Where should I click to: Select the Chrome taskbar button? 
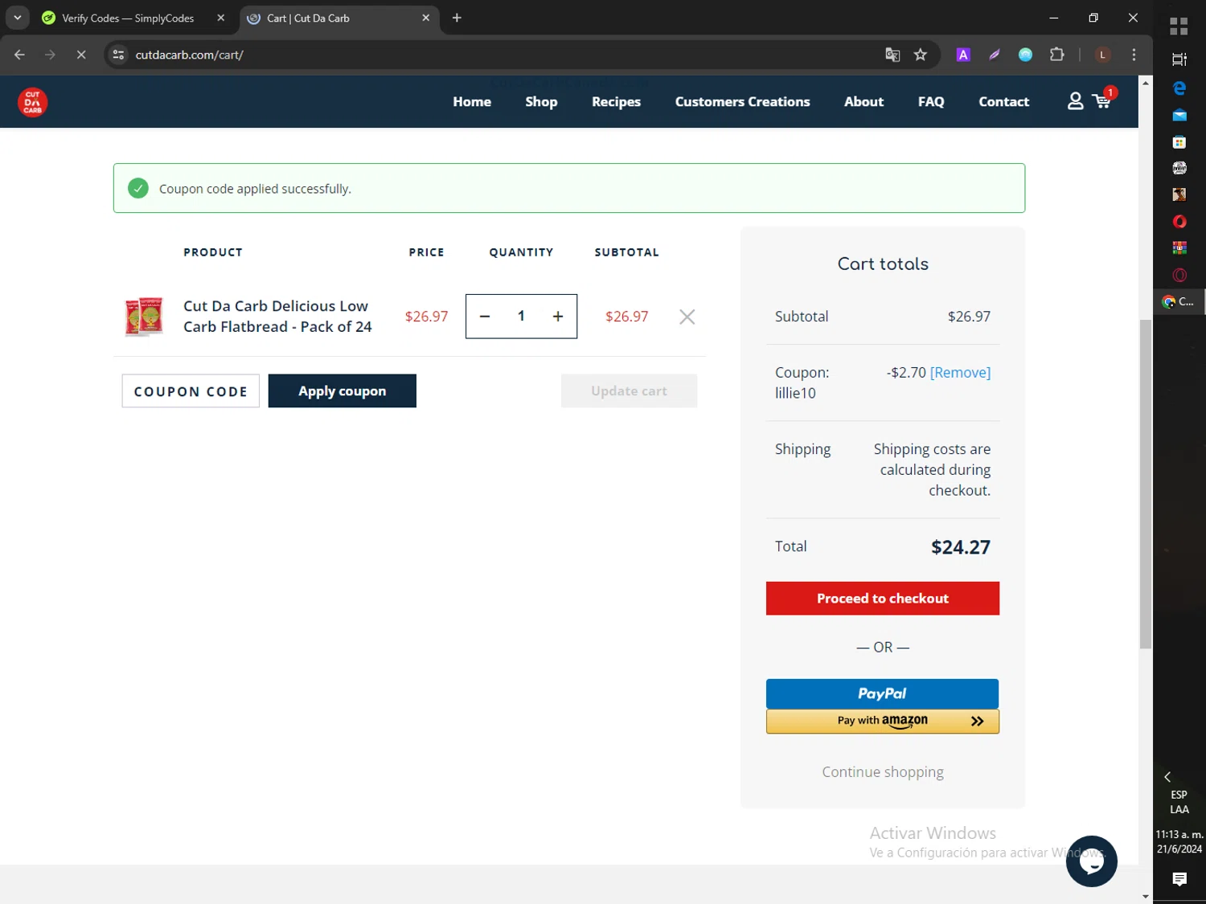tap(1179, 302)
